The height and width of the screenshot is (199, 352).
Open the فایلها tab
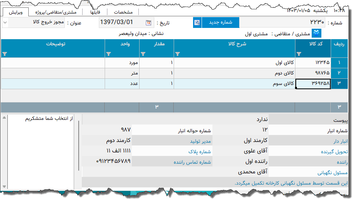(x=95, y=12)
